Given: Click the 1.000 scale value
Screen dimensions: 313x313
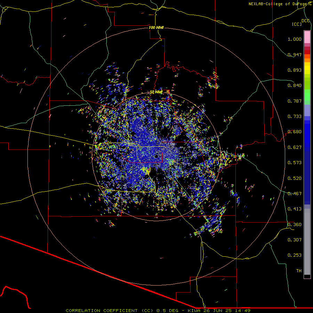Looking at the screenshot, I should 295,39.
